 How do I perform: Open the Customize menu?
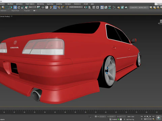50,4
